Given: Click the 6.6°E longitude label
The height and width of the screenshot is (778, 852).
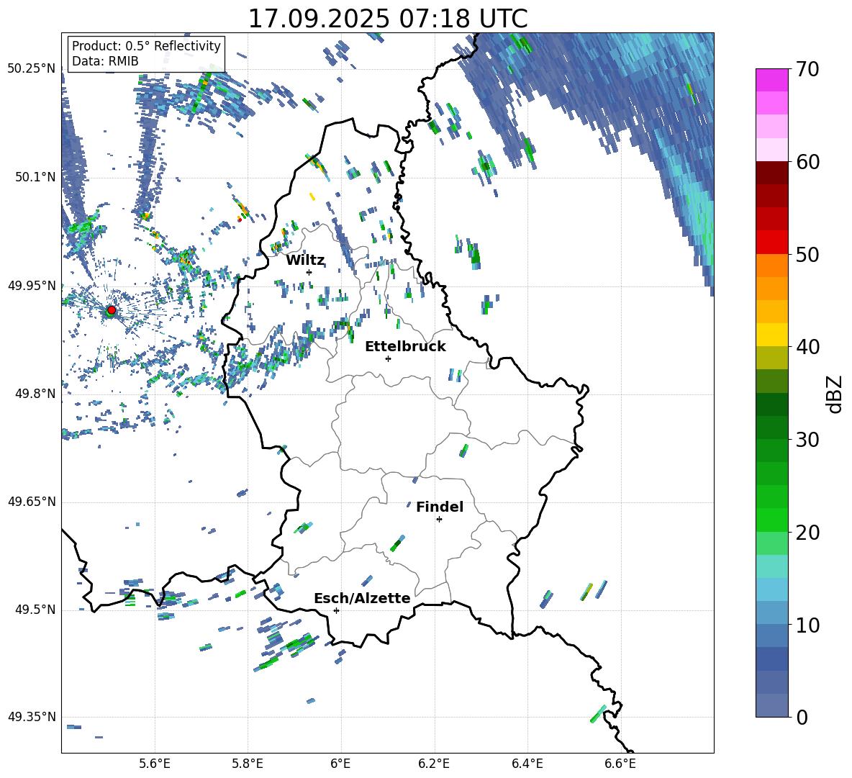Looking at the screenshot, I should pyautogui.click(x=620, y=764).
